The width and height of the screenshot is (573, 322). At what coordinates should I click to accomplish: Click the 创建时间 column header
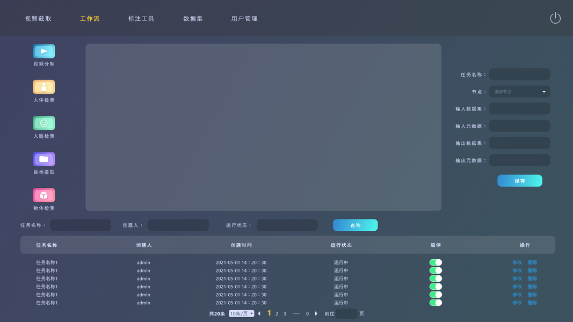[x=241, y=245]
